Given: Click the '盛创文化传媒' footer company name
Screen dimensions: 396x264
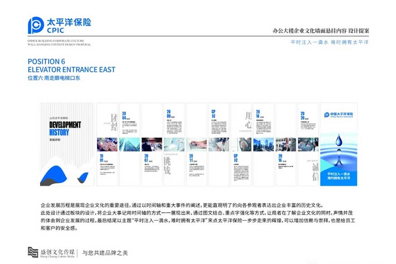Looking at the screenshot, I should click(58, 252).
